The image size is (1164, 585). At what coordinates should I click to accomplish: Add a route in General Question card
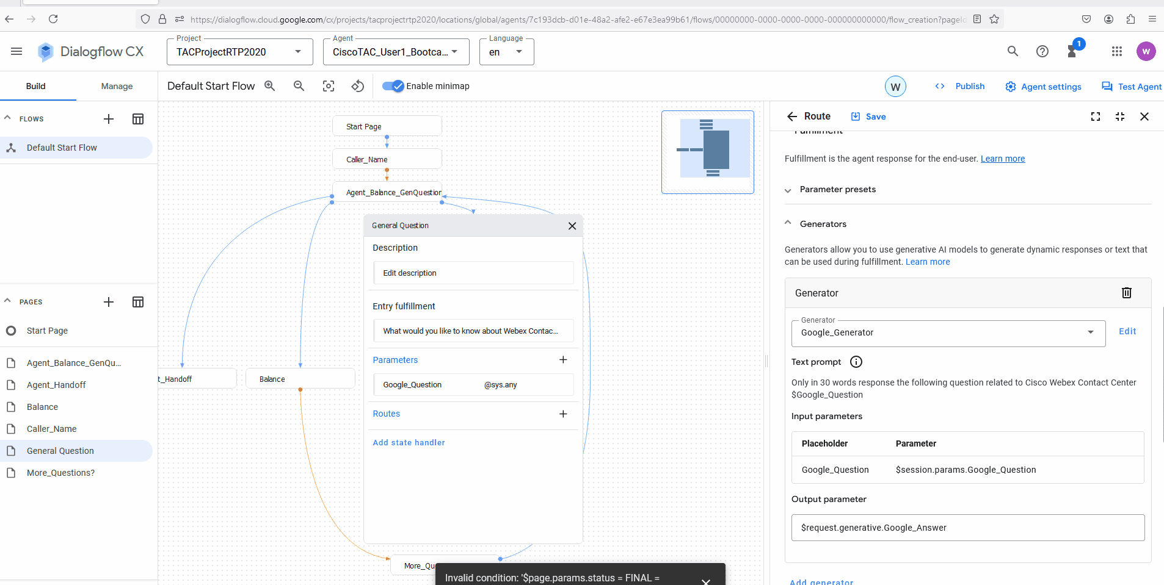563,414
